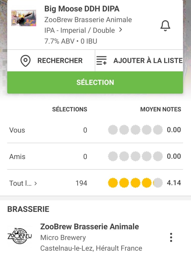Tap the location pin icon
Image resolution: width=191 pixels, height=259 pixels.
tap(25, 61)
